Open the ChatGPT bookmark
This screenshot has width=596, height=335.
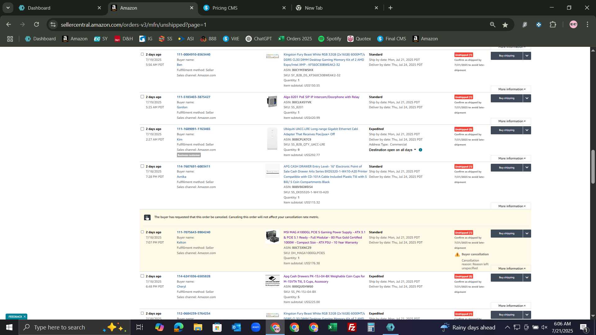click(259, 39)
